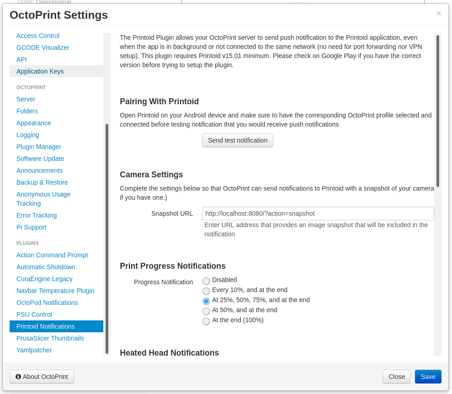The height and width of the screenshot is (394, 452).
Task: Select At 50% and at the end
Action: tap(206, 311)
